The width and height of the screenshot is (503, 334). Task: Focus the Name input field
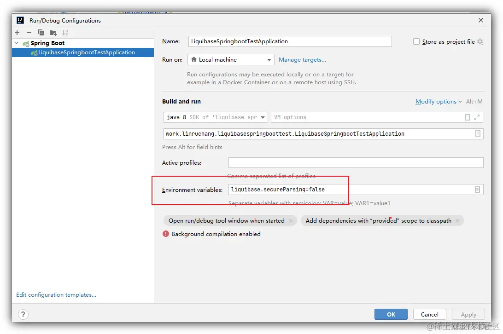[x=290, y=41]
